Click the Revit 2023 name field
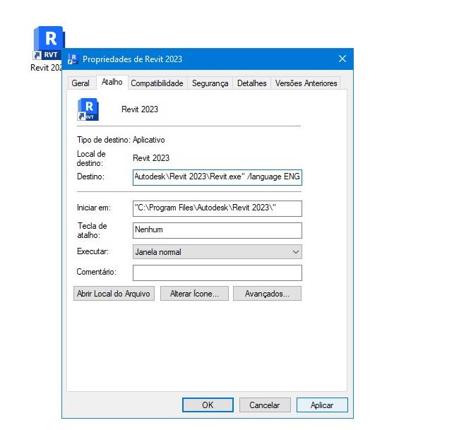 coord(140,109)
